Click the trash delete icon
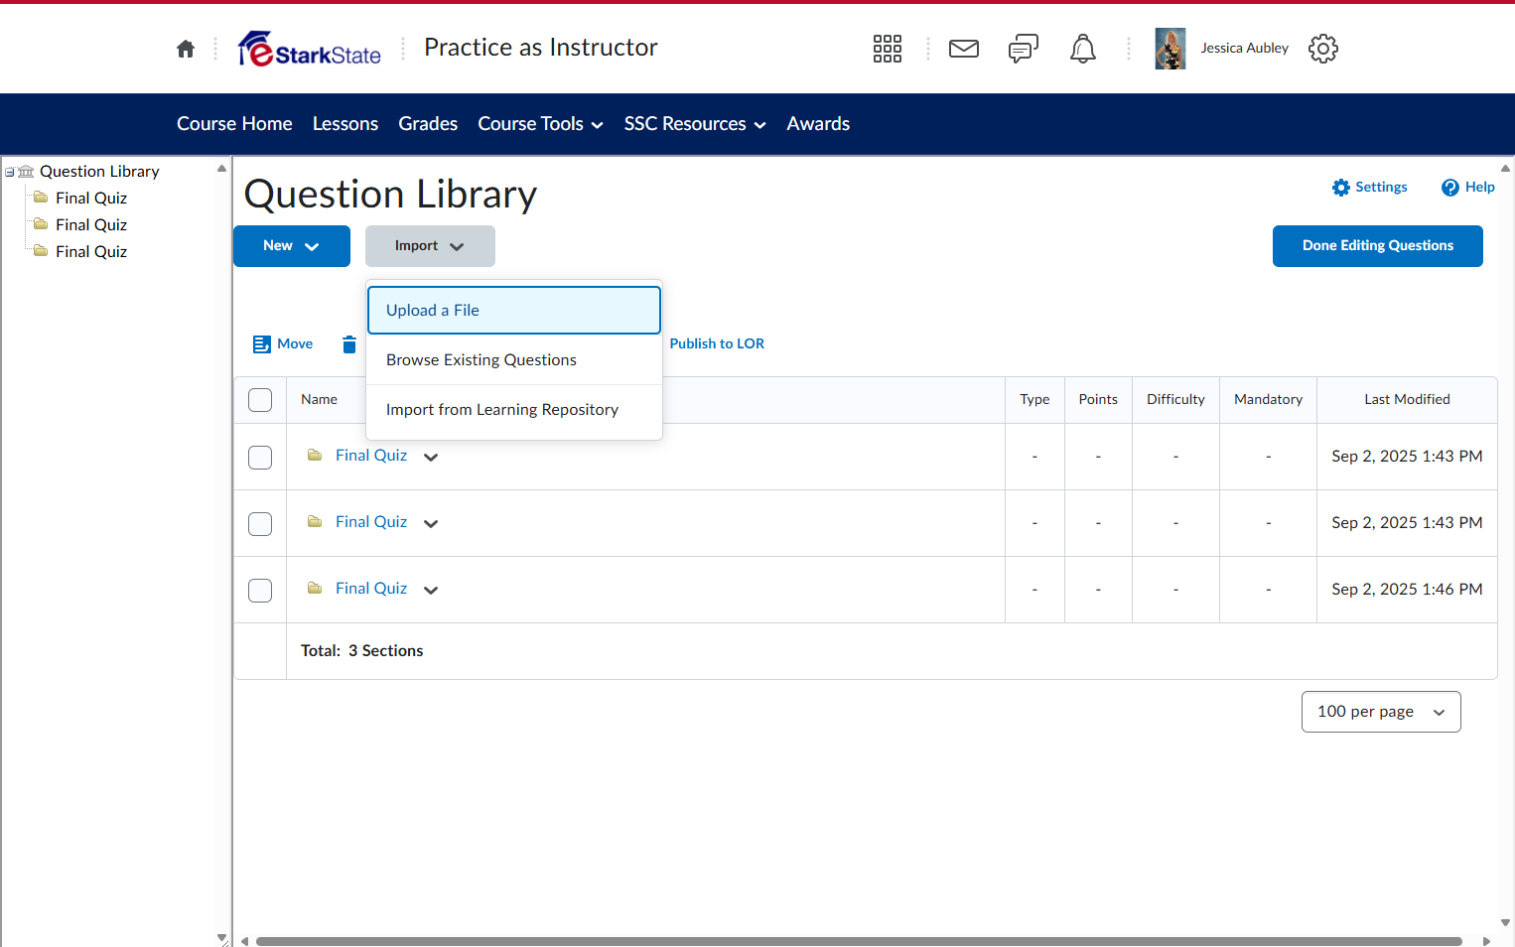Image resolution: width=1515 pixels, height=947 pixels. click(349, 344)
